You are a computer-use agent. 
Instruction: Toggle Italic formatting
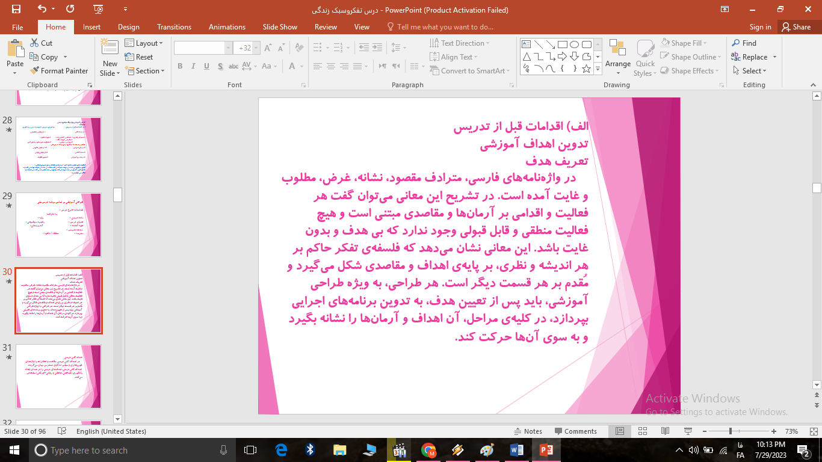[193, 66]
